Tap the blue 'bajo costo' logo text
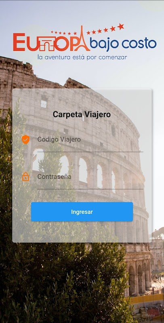The image size is (164, 323). click(x=123, y=44)
